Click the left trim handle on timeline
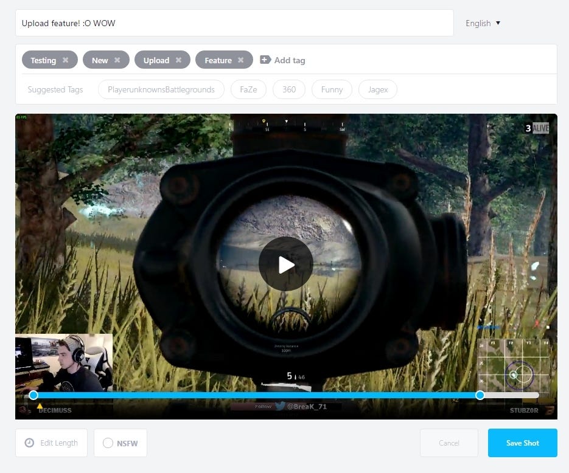 click(33, 395)
